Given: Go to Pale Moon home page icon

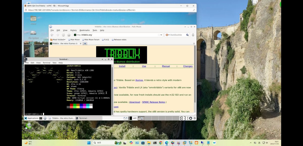Looking at the screenshot, I should tap(69, 35).
